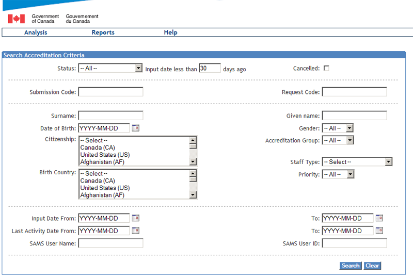Open calendar for Last Activity Date To field
The width and height of the screenshot is (413, 280).
click(379, 231)
